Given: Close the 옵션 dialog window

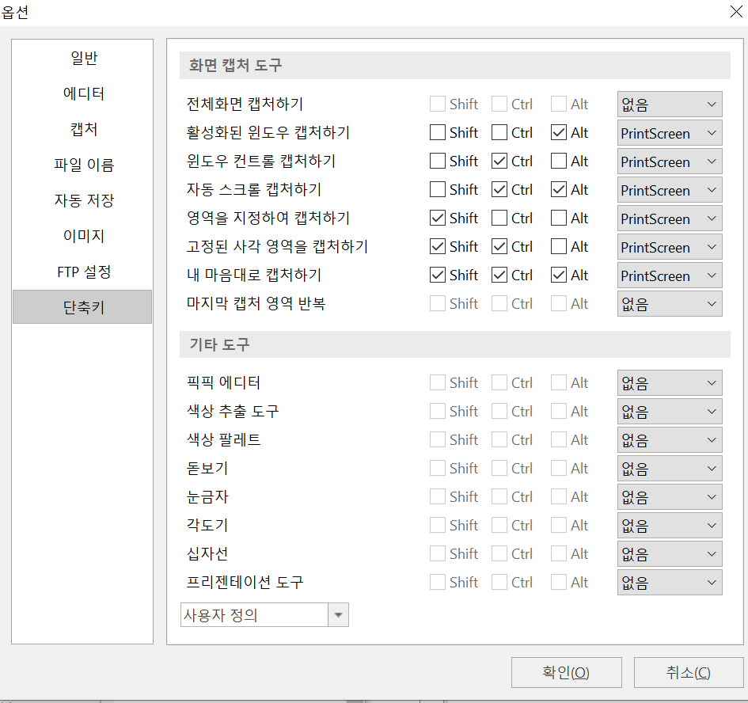Looking at the screenshot, I should coord(736,11).
